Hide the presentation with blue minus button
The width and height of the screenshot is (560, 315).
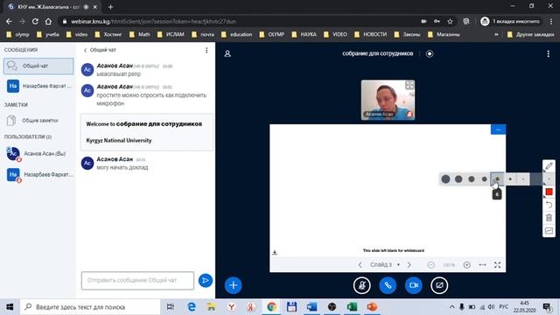[x=498, y=129]
